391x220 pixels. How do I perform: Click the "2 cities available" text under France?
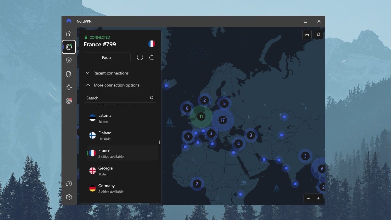pos(111,157)
